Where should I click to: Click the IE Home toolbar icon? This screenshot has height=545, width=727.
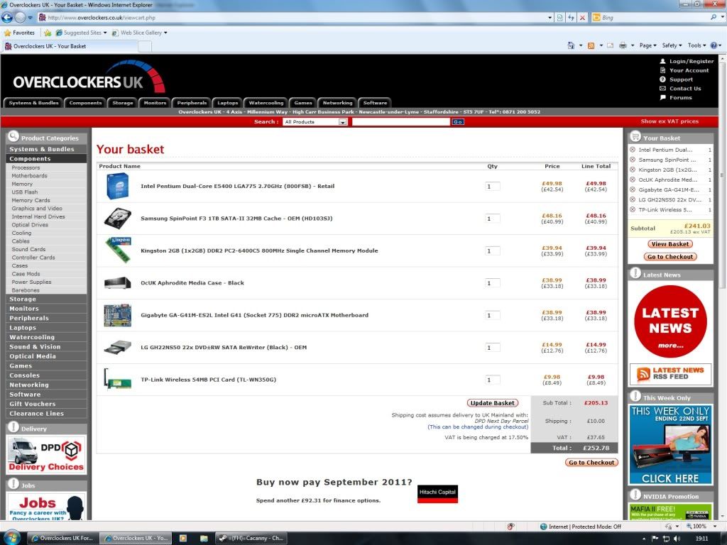(x=571, y=45)
